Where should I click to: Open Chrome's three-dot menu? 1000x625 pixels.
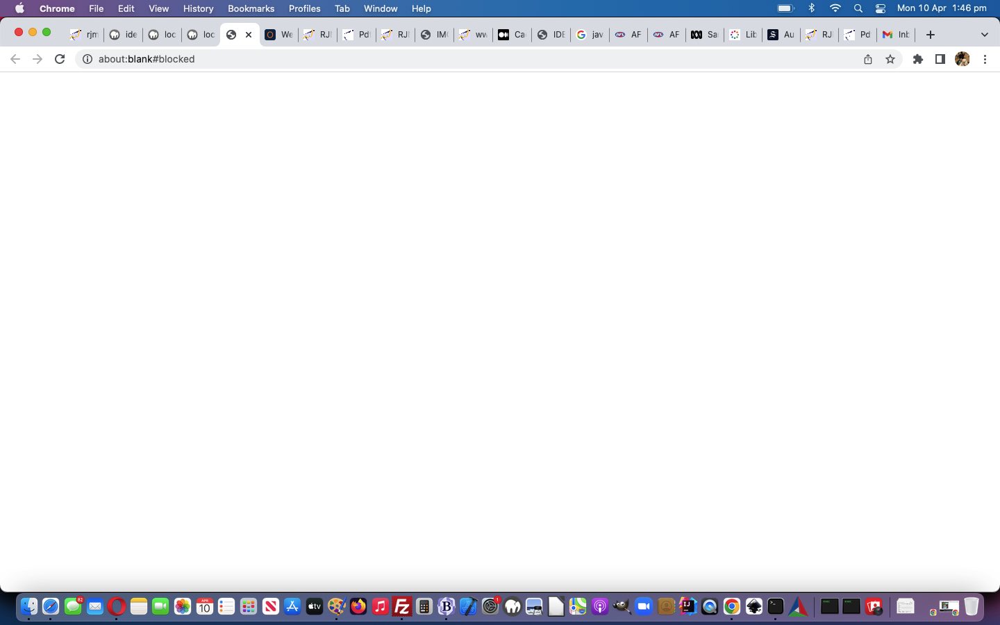(985, 59)
